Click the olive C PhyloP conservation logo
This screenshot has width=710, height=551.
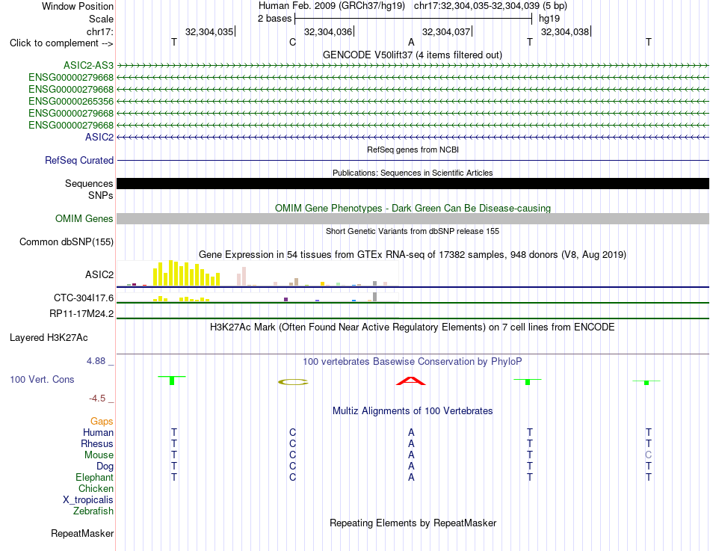[293, 382]
